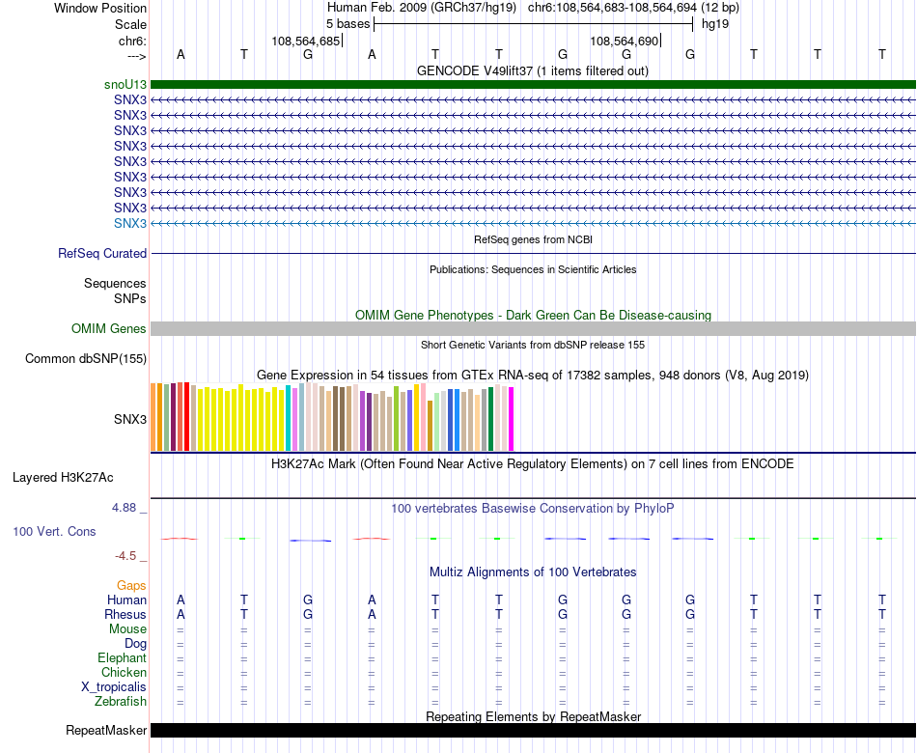Click the "Human Feb. 2009 (GRCh37/hg19)" assembly text
The image size is (917, 753).
point(422,8)
